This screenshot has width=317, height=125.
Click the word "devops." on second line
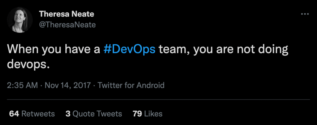(28, 64)
